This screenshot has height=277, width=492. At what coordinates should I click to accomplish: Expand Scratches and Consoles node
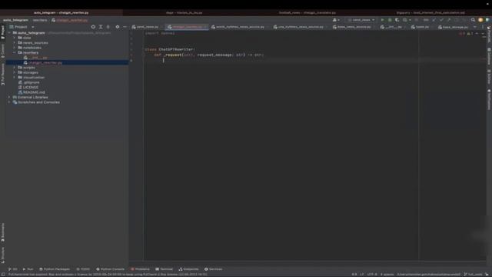tap(9, 102)
